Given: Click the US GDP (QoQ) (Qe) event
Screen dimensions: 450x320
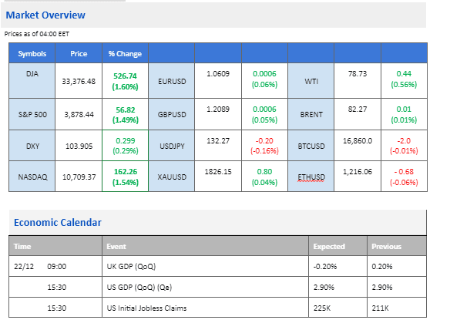Looking at the screenshot, I should pos(139,288).
